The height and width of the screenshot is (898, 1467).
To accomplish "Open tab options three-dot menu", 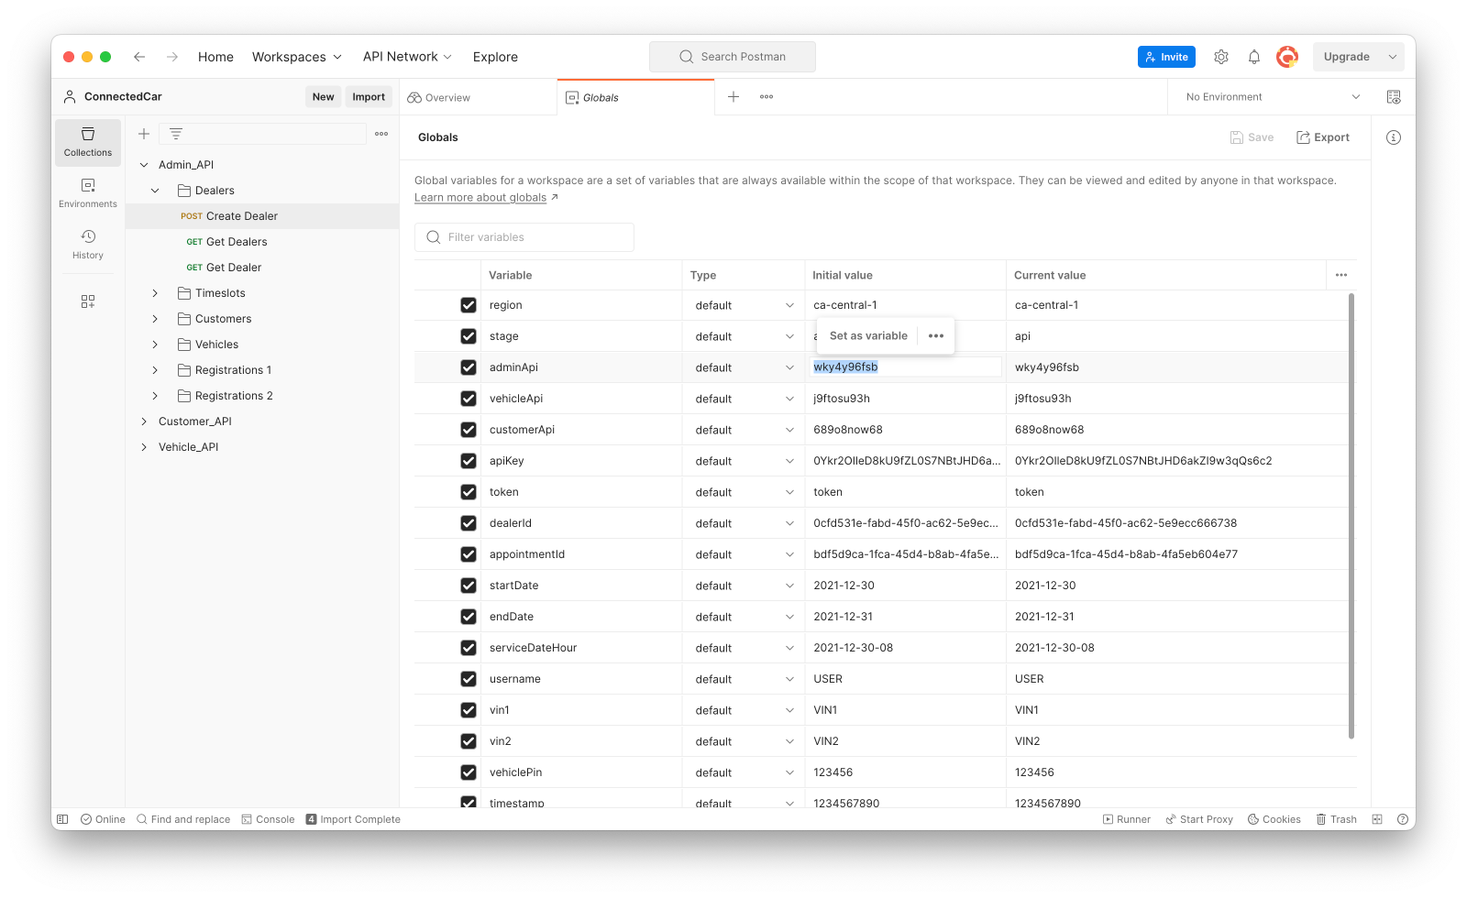I will tap(767, 97).
